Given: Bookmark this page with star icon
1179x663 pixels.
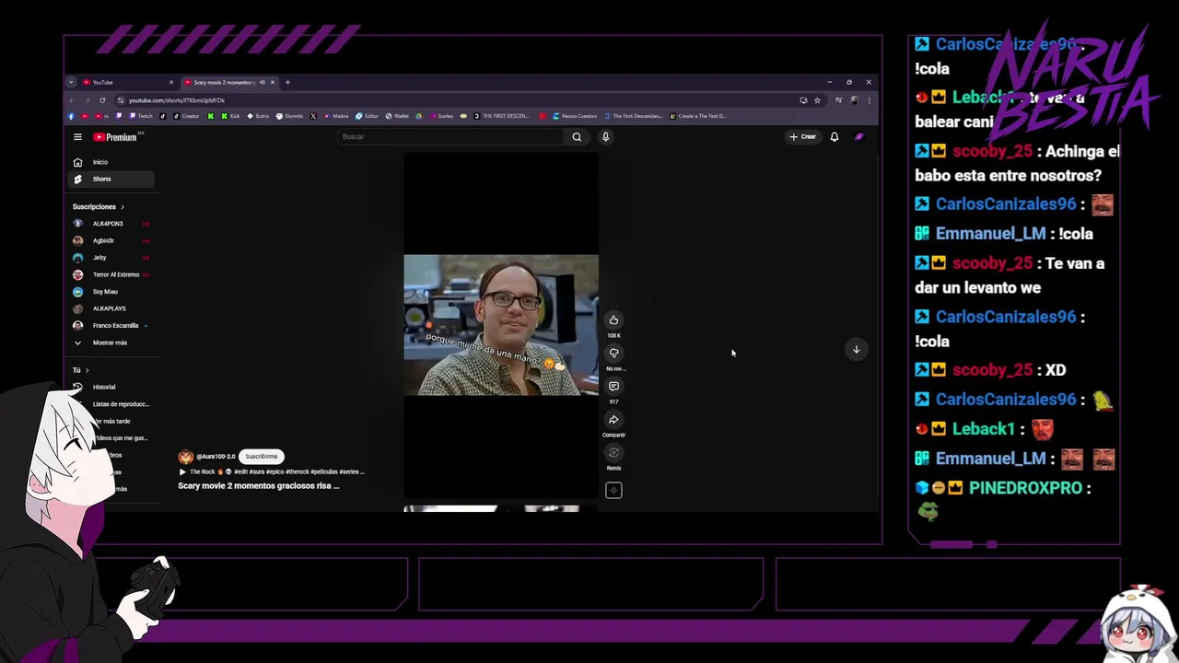Looking at the screenshot, I should click(x=817, y=99).
